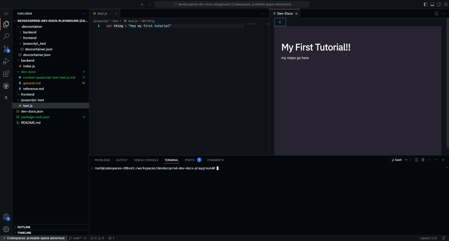Open the new terminal launch profile dropdown
The image size is (449, 241).
(x=410, y=160)
